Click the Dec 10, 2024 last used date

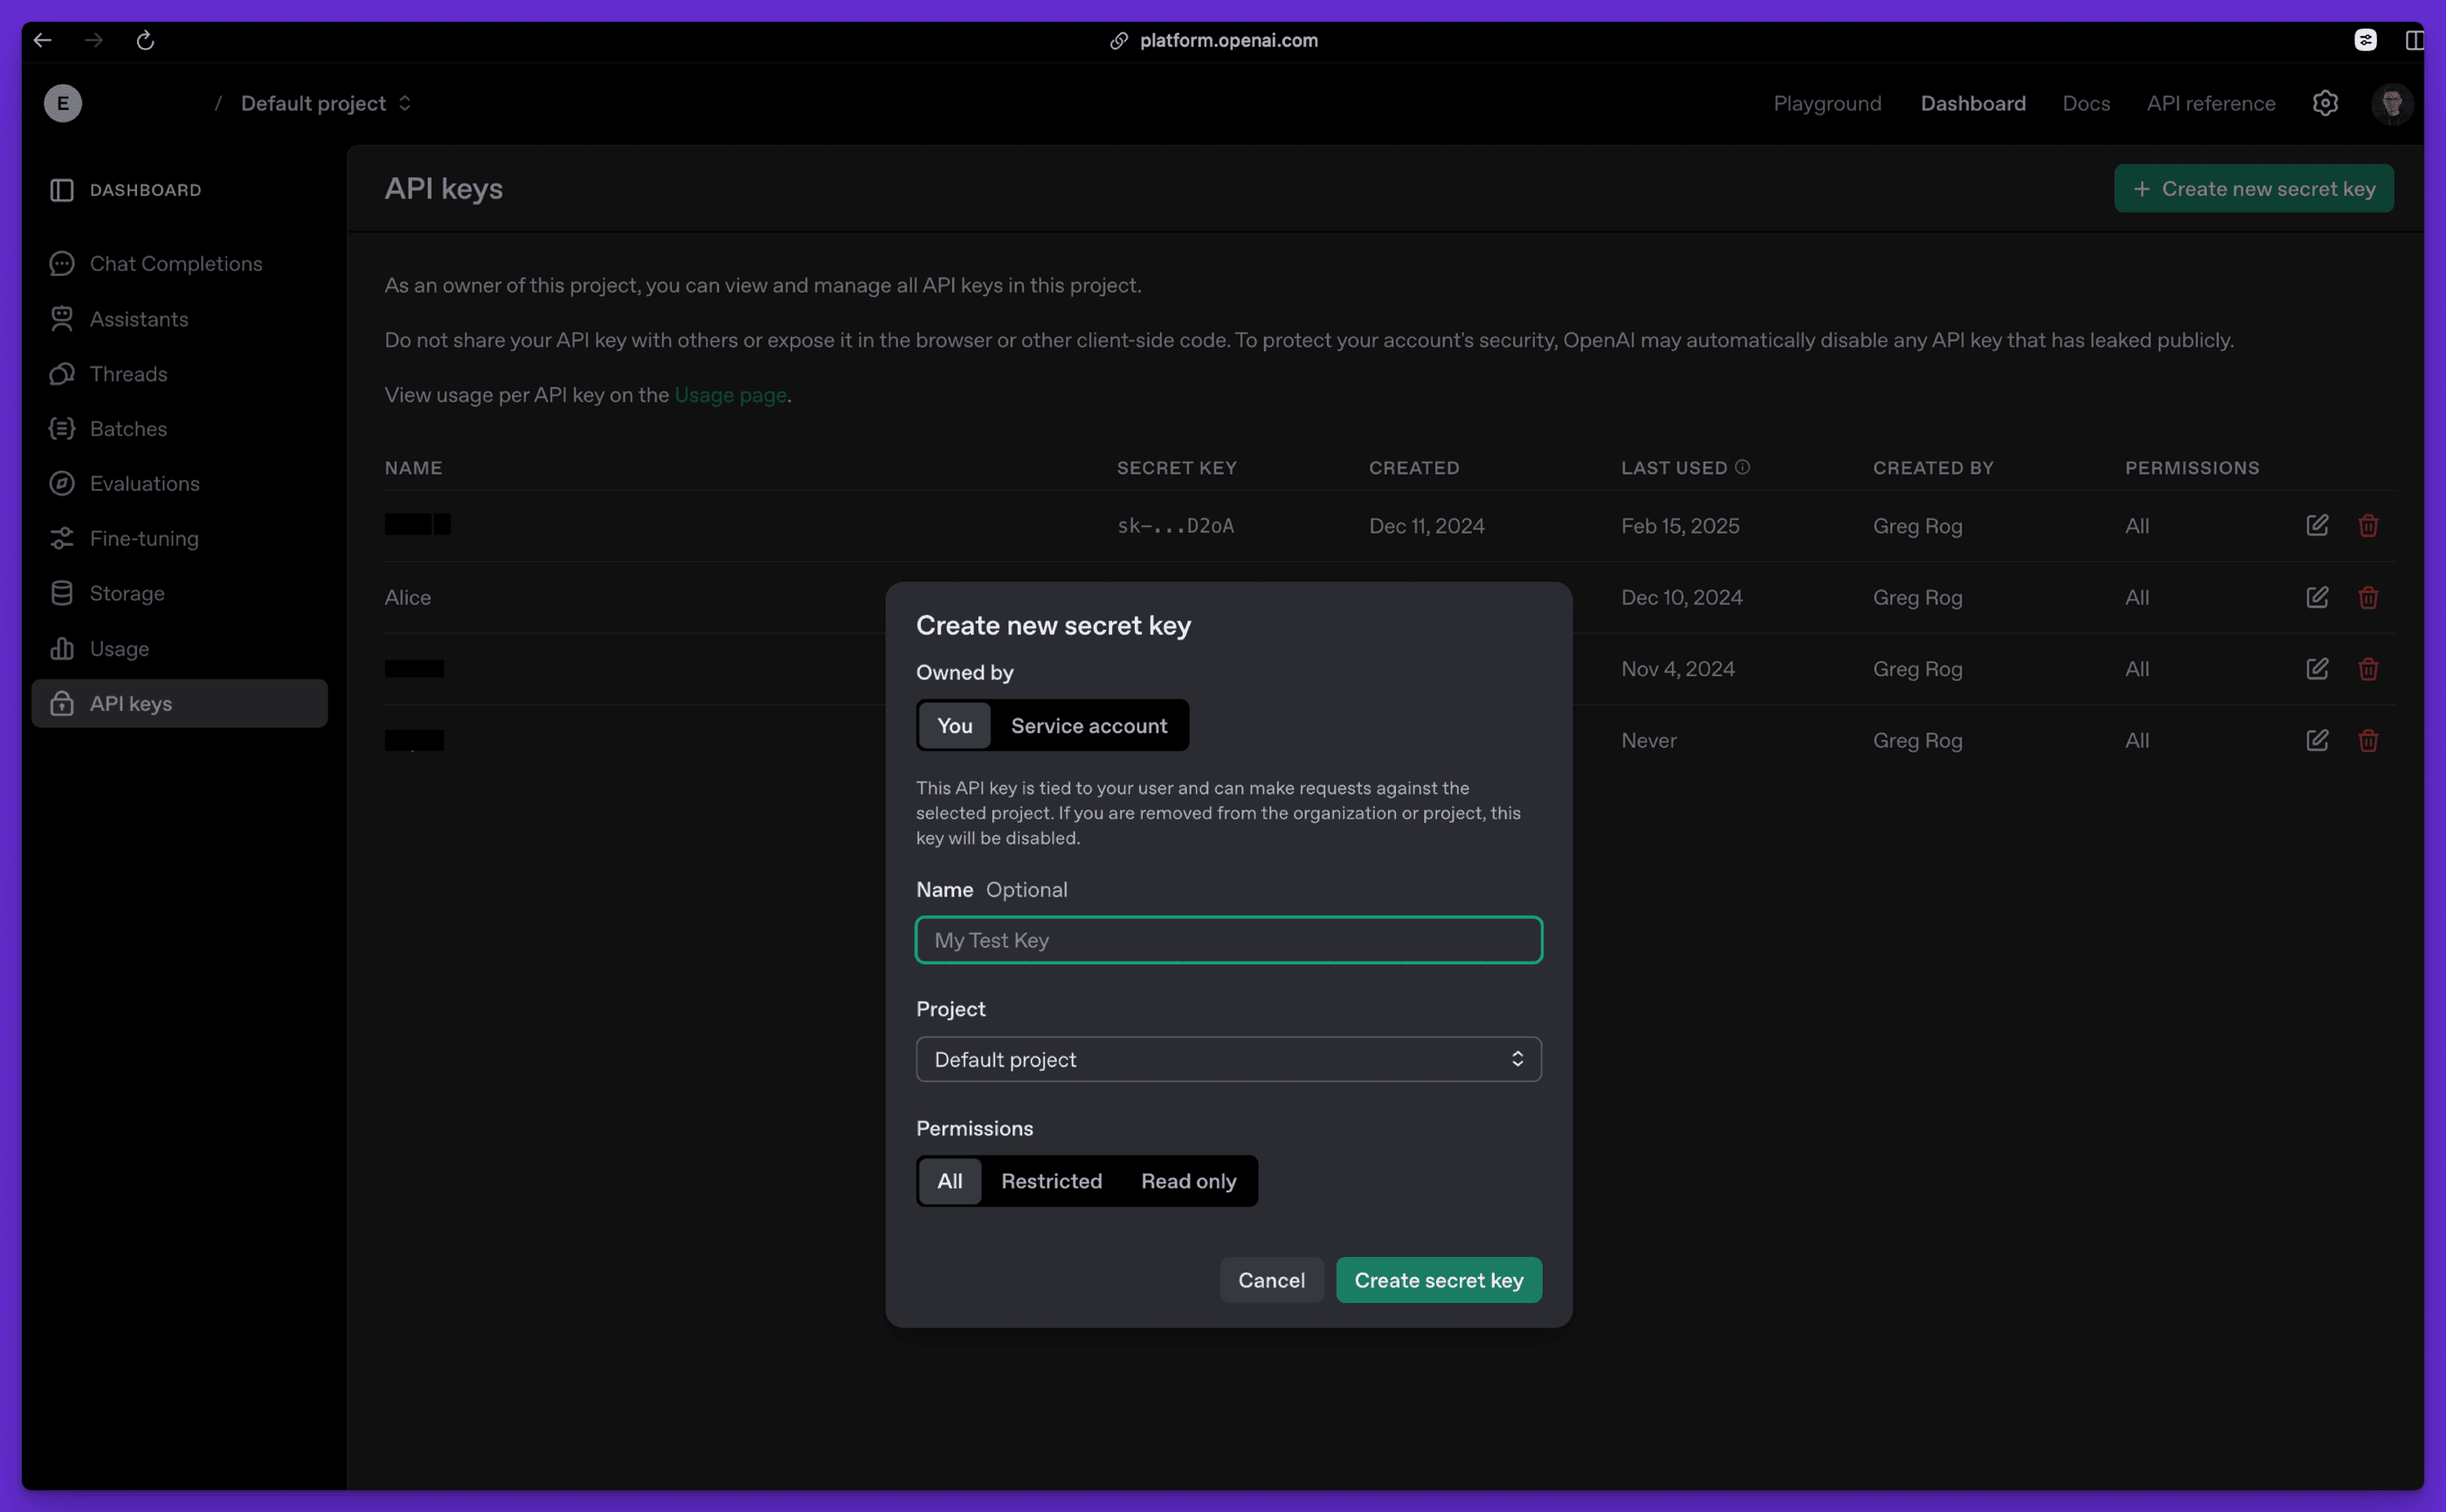pos(1682,597)
